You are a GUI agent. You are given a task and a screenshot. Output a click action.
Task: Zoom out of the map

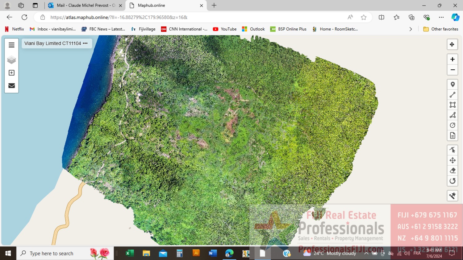453,70
